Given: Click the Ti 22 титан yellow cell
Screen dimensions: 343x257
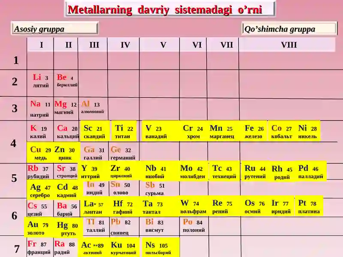Looking at the screenshot, I should point(124,131).
